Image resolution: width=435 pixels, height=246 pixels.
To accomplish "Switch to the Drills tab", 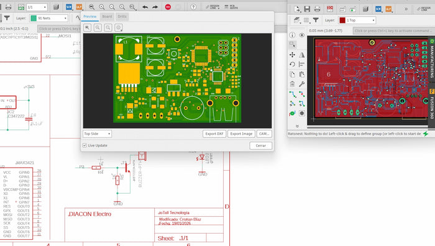I will coord(122,17).
